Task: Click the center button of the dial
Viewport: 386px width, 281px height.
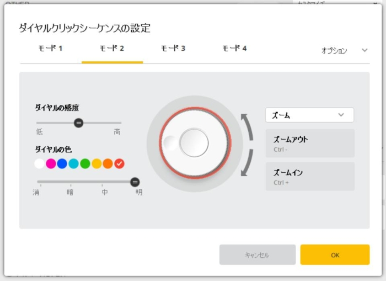Action: 194,142
